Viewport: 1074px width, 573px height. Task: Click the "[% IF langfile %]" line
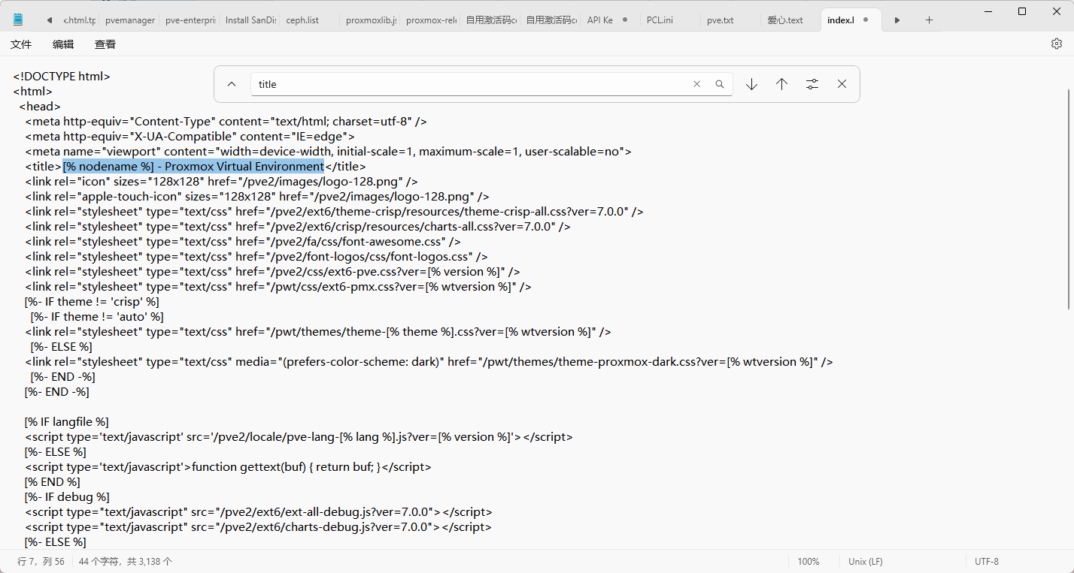click(x=67, y=422)
